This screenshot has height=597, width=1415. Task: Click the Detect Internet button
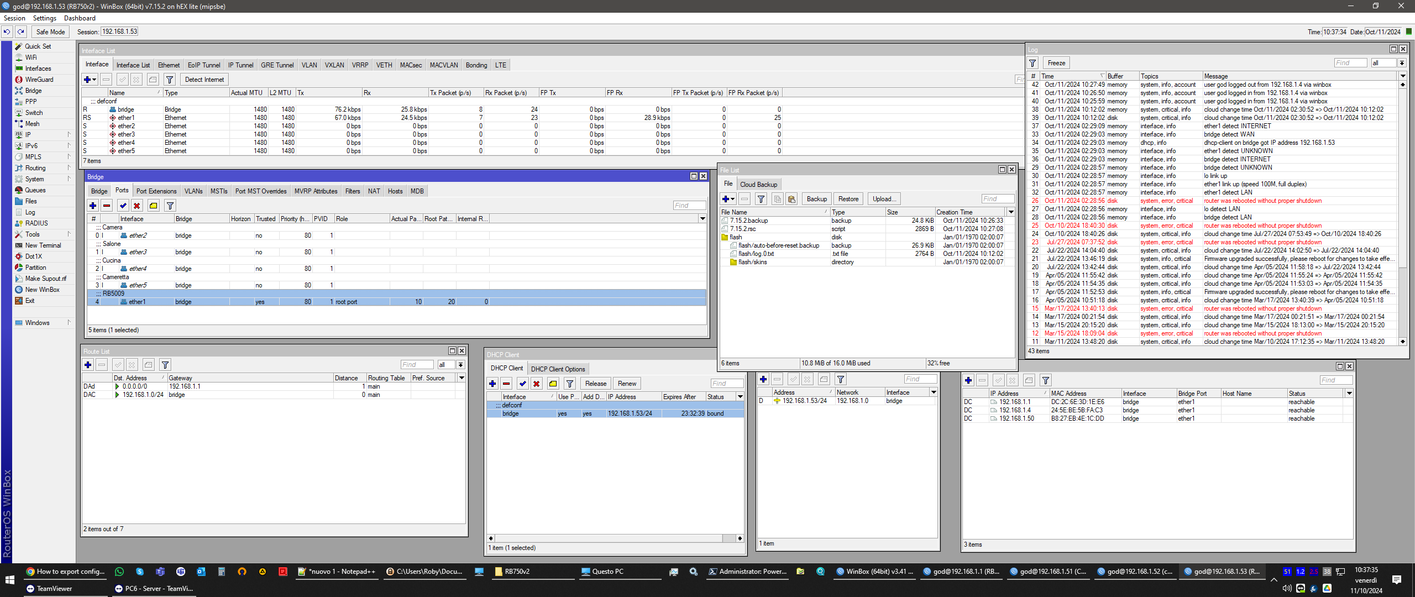coord(205,80)
